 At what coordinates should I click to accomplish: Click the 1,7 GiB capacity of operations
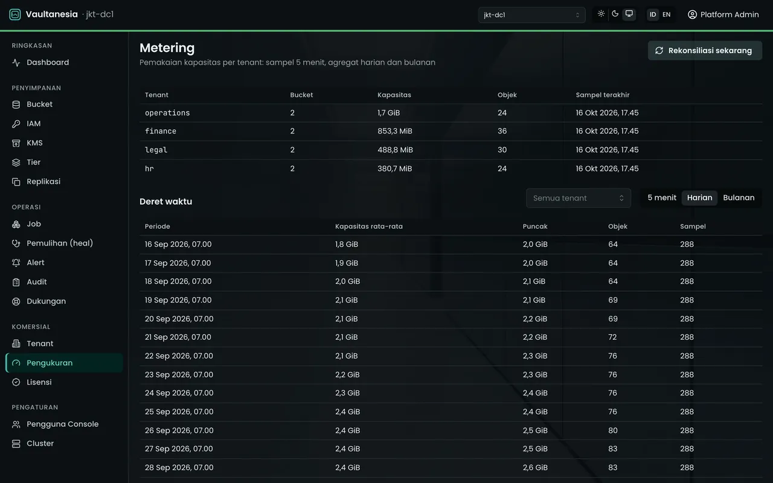[388, 113]
